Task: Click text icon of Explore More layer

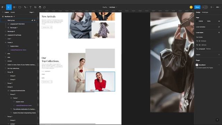Action: coord(8,46)
